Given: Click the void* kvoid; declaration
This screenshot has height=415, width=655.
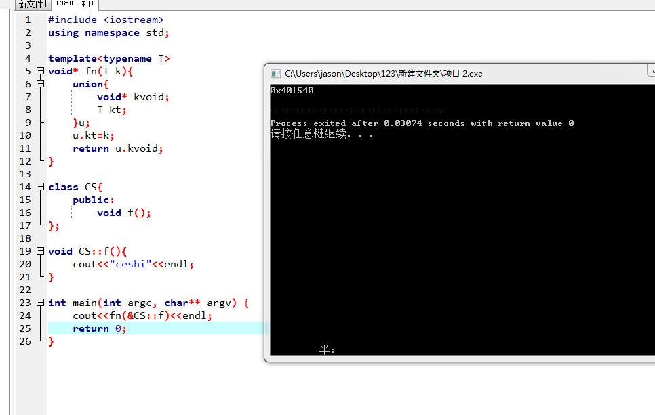Looking at the screenshot, I should [134, 97].
